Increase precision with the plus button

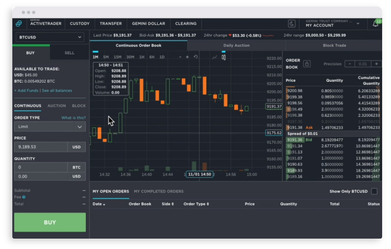click(376, 64)
